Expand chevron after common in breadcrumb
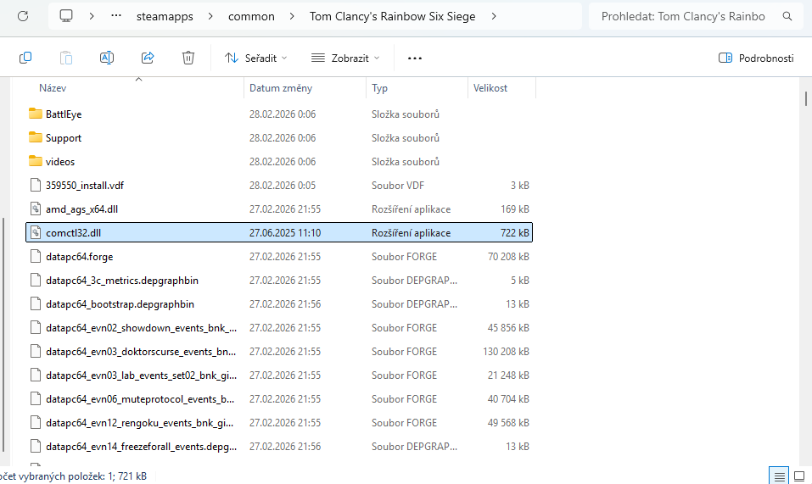Screen dimensions: 812x484 click(x=292, y=16)
